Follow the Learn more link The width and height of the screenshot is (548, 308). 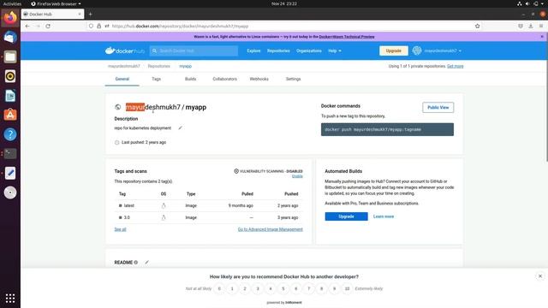point(384,216)
